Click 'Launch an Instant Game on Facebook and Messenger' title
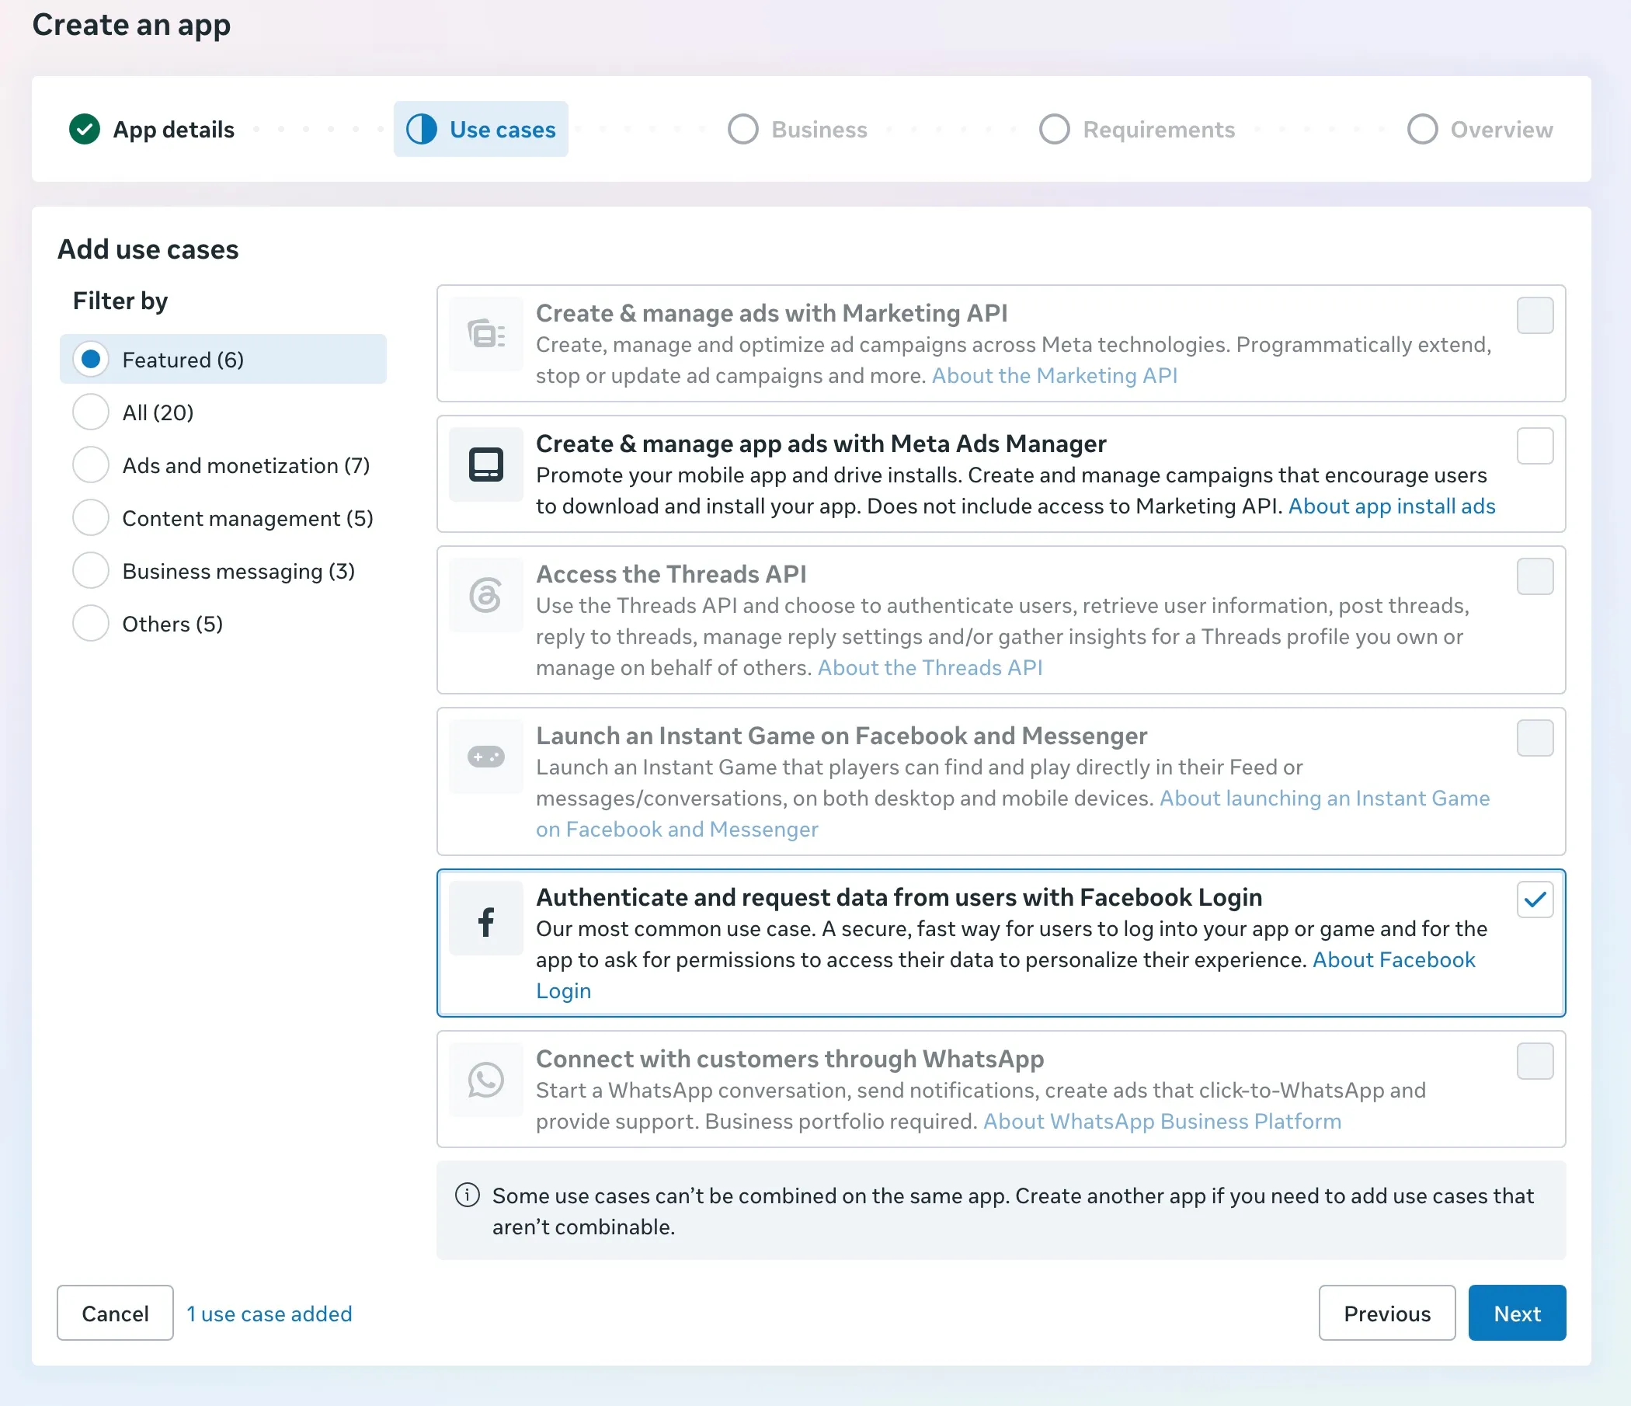This screenshot has width=1631, height=1406. (841, 736)
